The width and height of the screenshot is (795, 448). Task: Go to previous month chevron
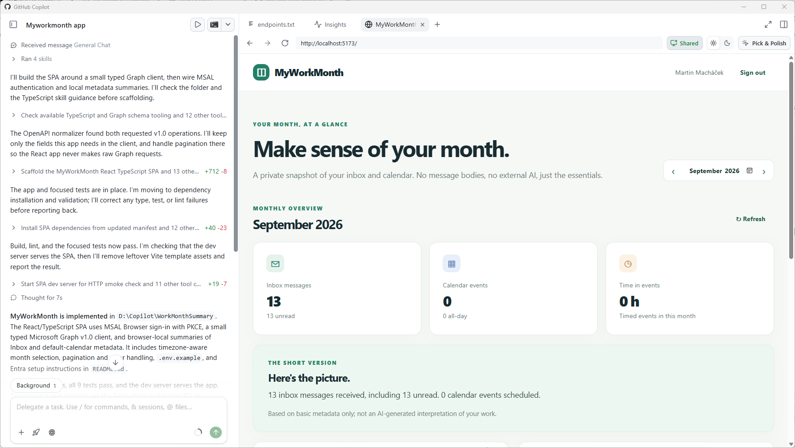(x=673, y=171)
